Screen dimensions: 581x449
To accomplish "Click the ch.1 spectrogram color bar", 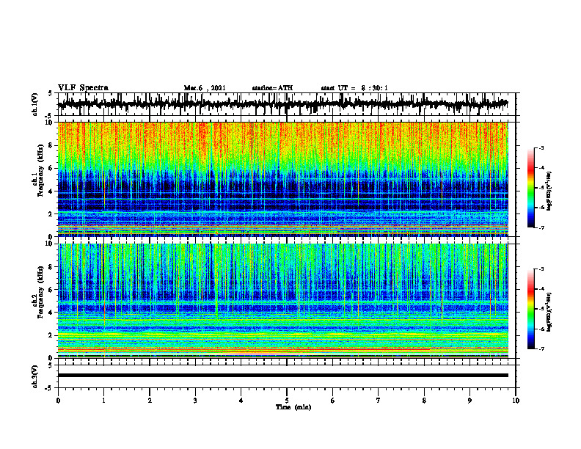I will point(531,188).
